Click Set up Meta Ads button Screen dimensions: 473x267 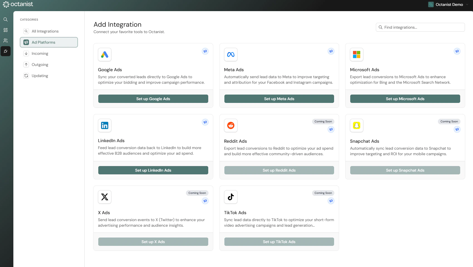279,99
